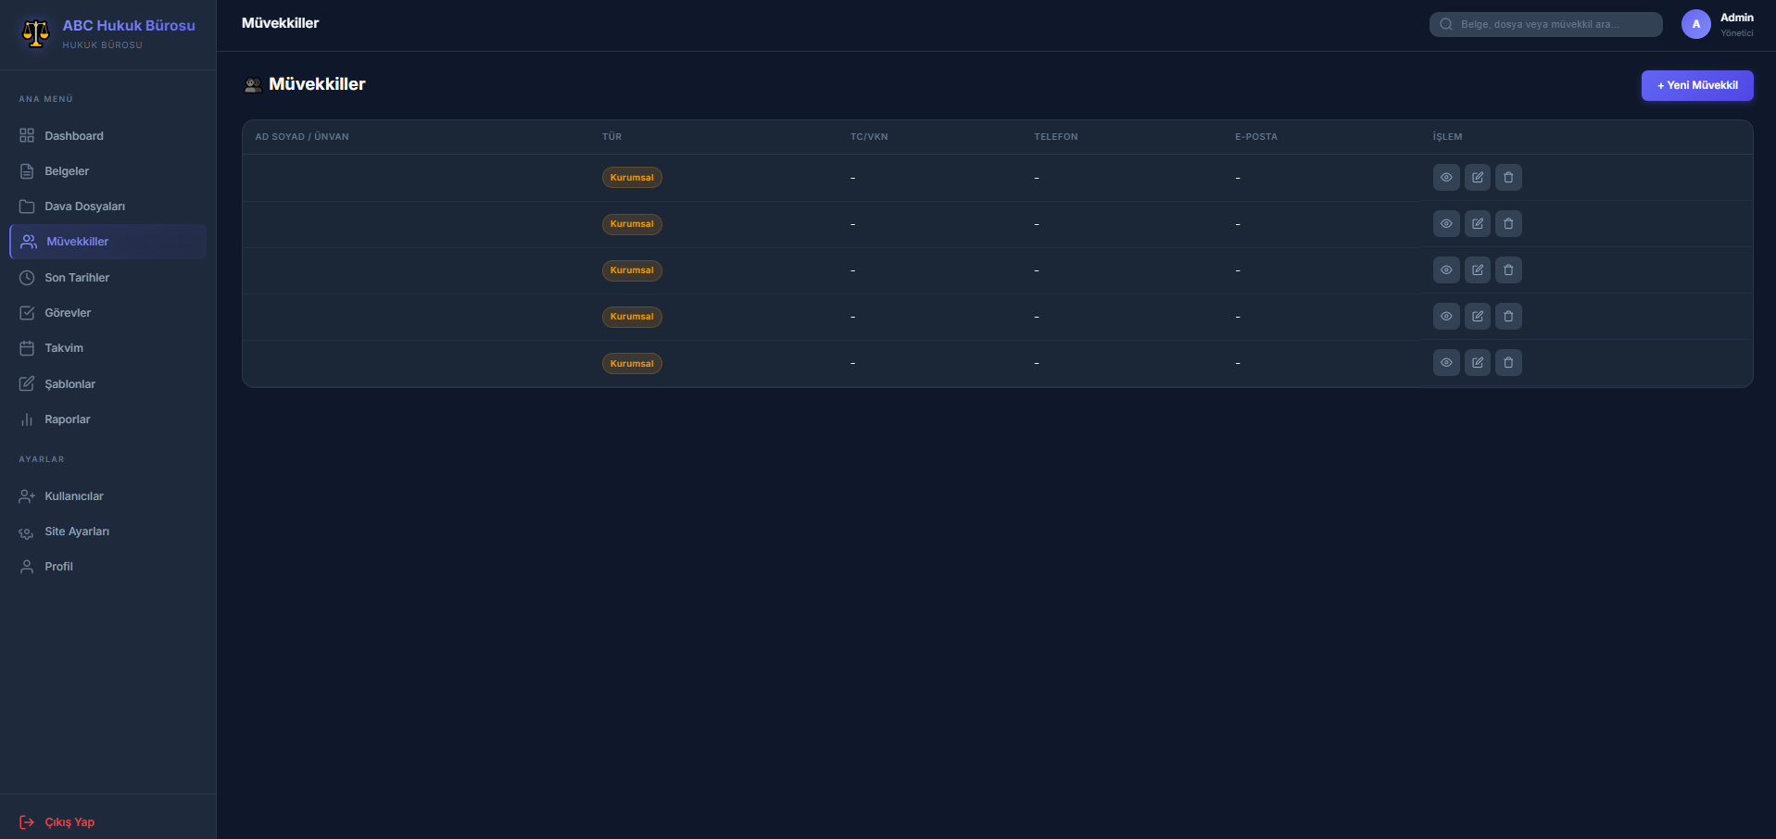
Task: View details of first client row
Action: (x=1446, y=177)
